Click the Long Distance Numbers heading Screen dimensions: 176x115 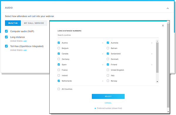pyautogui.click(x=70, y=31)
